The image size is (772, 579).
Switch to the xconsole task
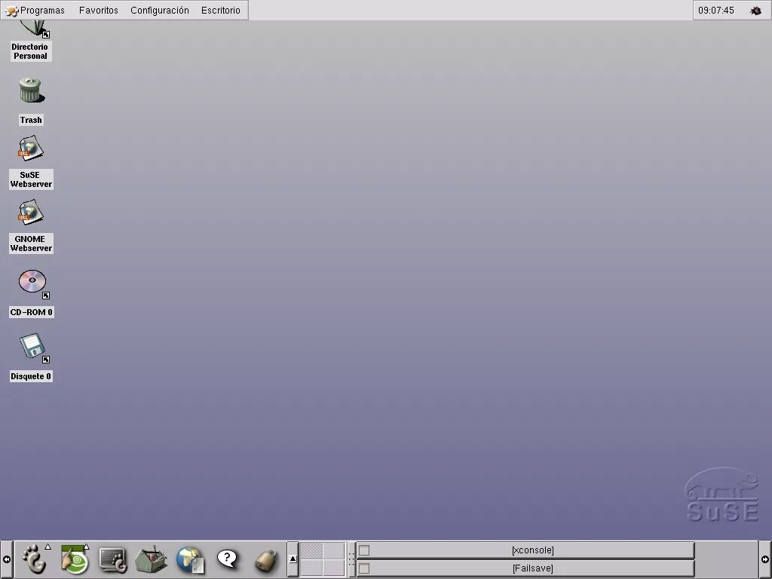(525, 550)
